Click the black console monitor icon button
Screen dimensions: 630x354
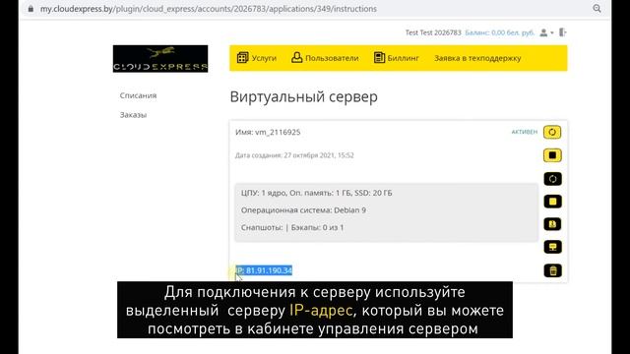(x=552, y=247)
